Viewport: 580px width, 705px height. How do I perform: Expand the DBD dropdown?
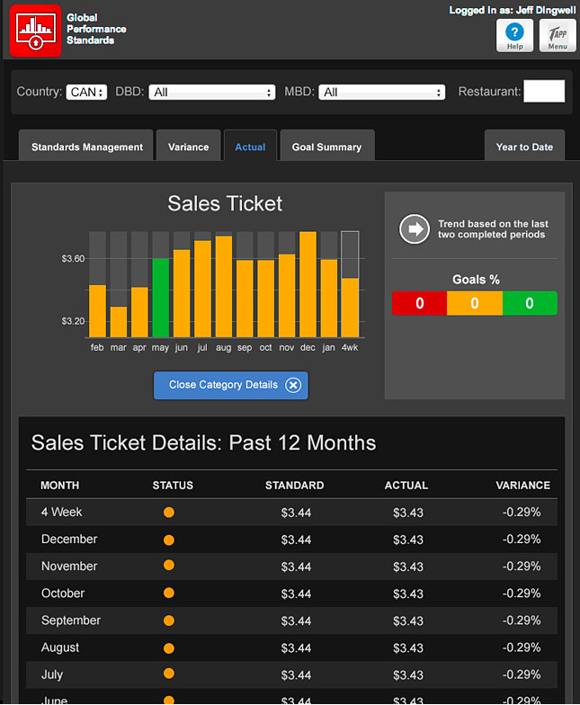point(212,92)
